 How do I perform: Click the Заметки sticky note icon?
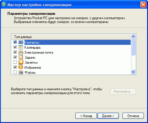[x=21, y=62]
